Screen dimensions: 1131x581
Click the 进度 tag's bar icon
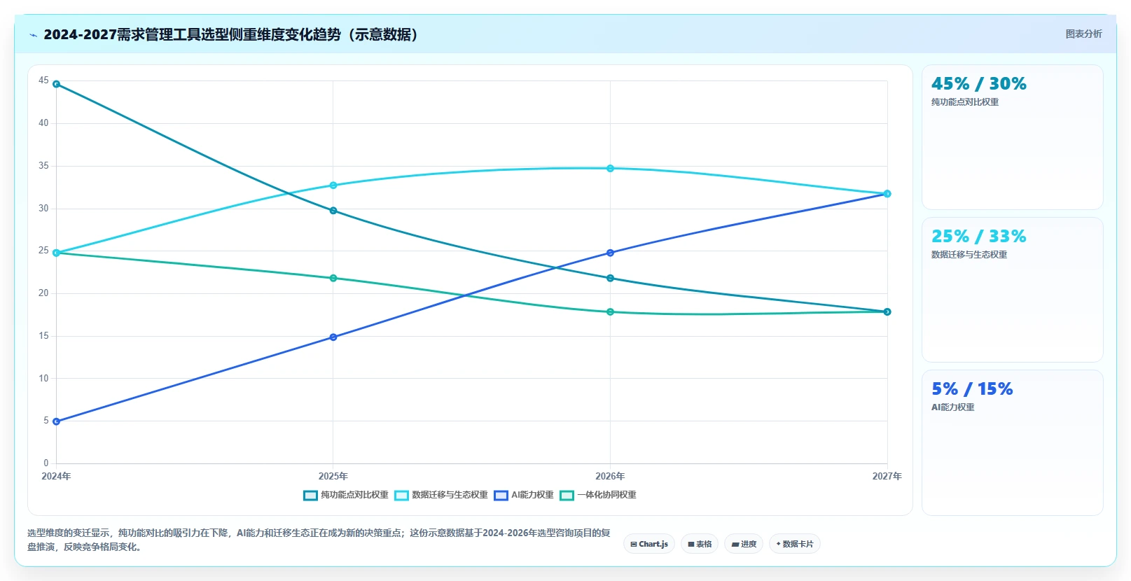[735, 544]
